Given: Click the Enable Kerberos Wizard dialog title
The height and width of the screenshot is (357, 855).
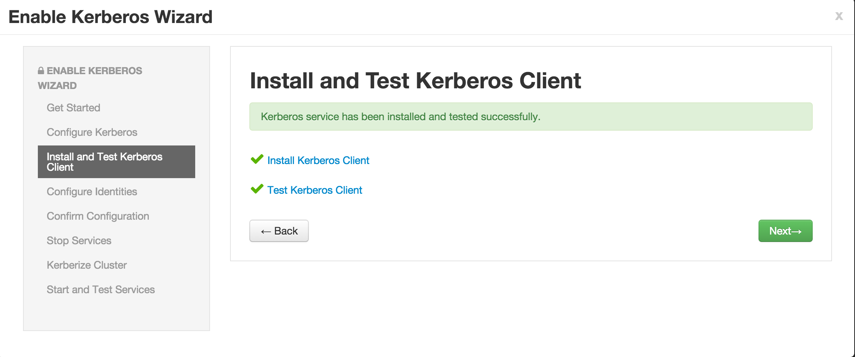Looking at the screenshot, I should [x=111, y=17].
